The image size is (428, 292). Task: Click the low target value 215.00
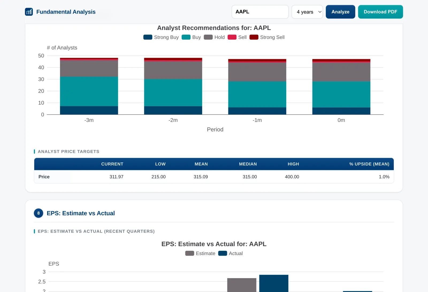tap(158, 177)
